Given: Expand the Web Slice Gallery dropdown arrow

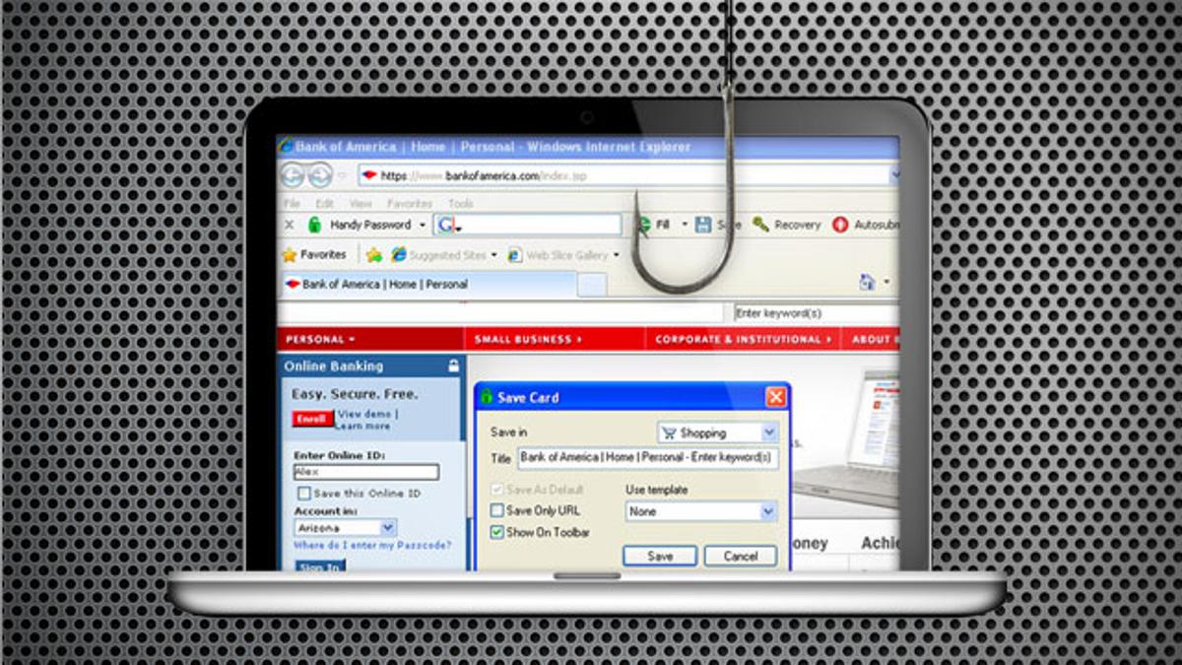Looking at the screenshot, I should pos(616,255).
